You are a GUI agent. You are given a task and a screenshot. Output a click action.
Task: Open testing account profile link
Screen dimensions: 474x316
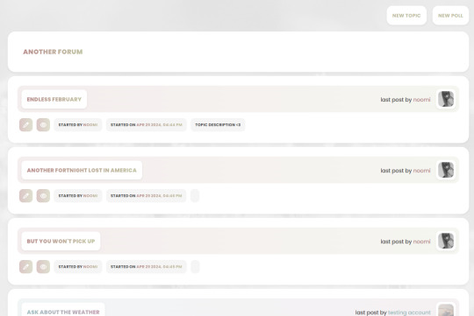[409, 312]
